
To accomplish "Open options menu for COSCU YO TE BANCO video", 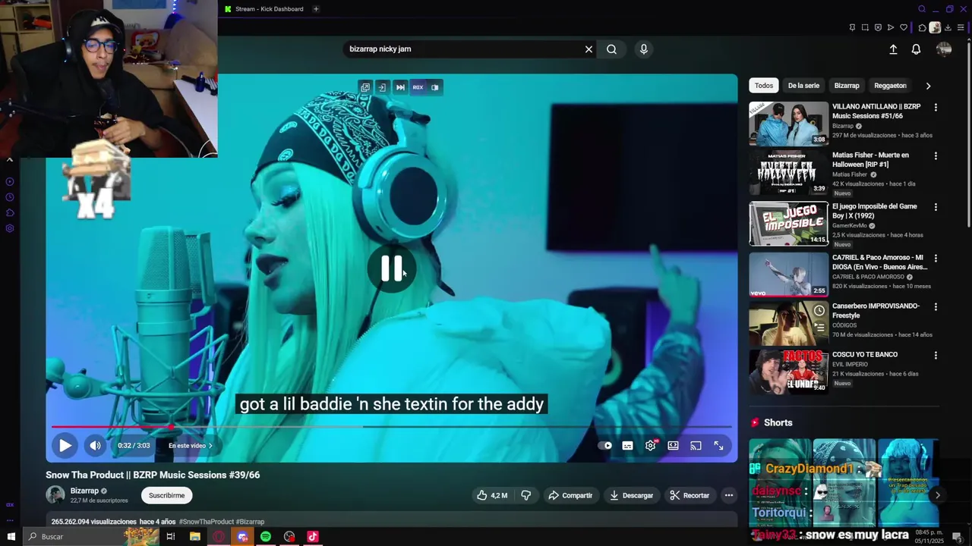I will 936,356.
